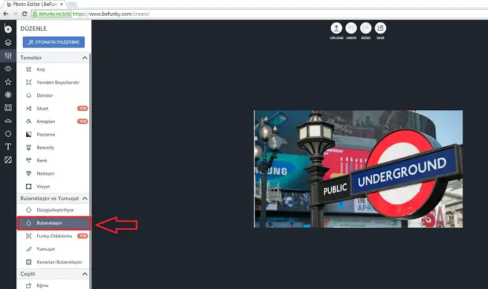Open the Yumuşat soften tool
This screenshot has height=289, width=488.
coord(53,249)
